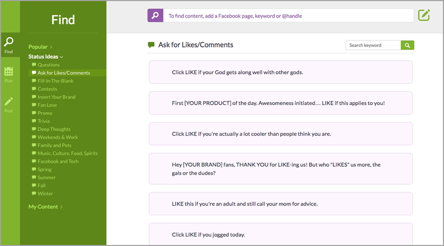Click speech bubble icon beside Trivia
The image size is (444, 246).
point(34,121)
